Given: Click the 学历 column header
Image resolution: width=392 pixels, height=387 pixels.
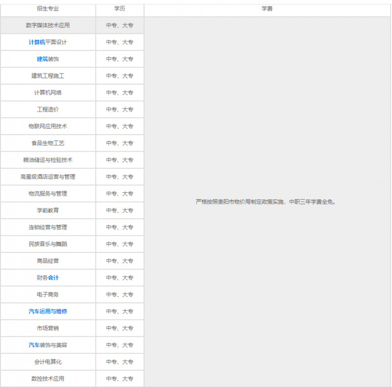Looking at the screenshot, I should click(x=120, y=9).
